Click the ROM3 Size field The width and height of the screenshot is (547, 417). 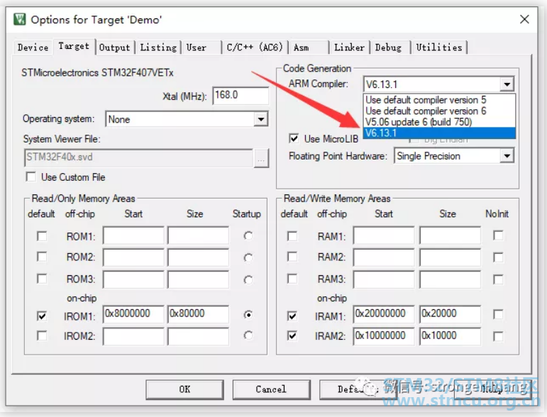pyautogui.click(x=198, y=279)
